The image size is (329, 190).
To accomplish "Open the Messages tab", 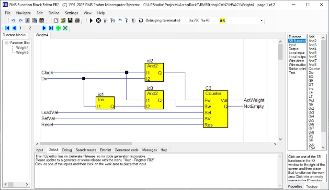I will [x=149, y=150].
